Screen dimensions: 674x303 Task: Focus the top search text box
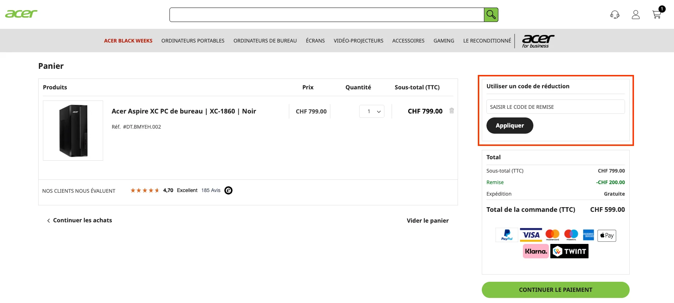tap(327, 15)
